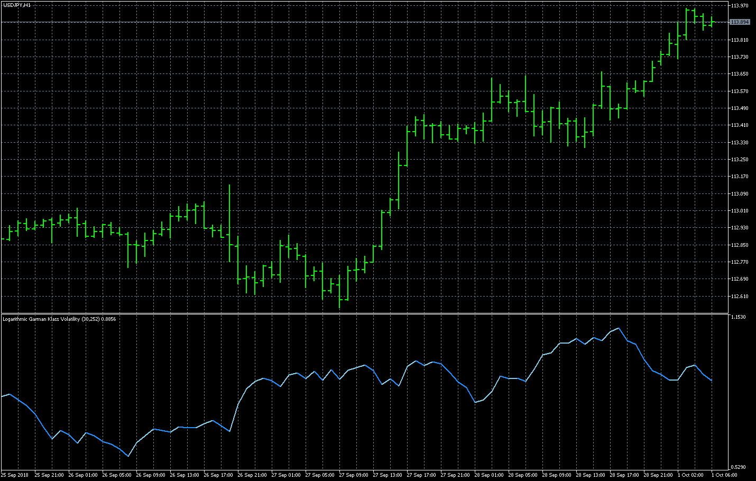
Task: Click the 1.1530 indicator scale value
Action: (738, 317)
